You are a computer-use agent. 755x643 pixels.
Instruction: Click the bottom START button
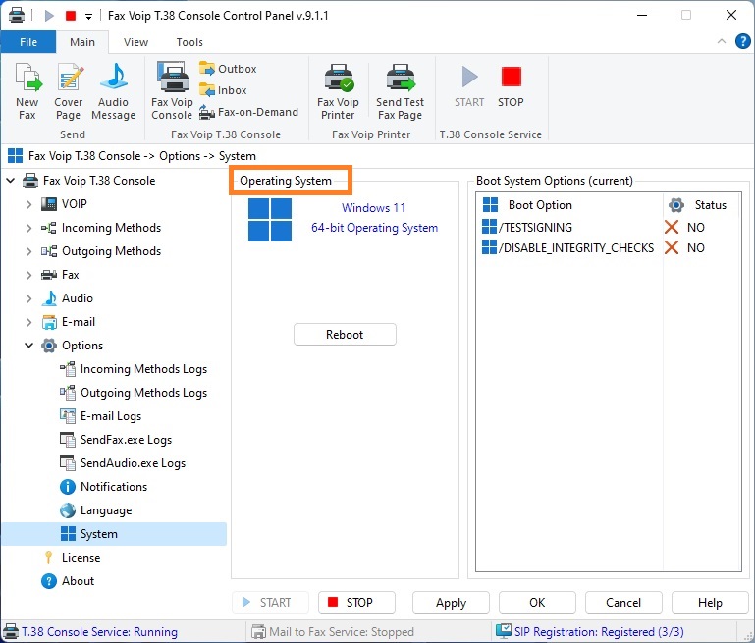coord(270,603)
